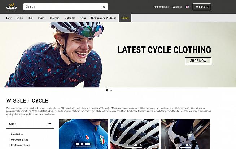236x149 pixels.
Task: Open the Nutrition and Wellness menu
Action: pyautogui.click(x=104, y=18)
